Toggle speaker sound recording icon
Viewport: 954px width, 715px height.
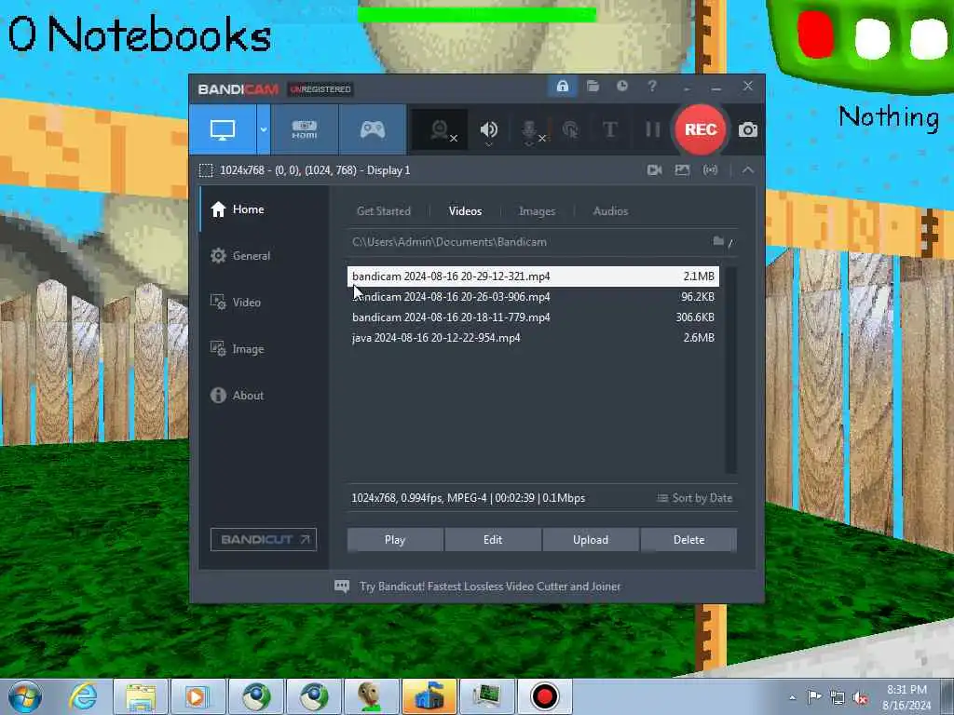pyautogui.click(x=488, y=128)
